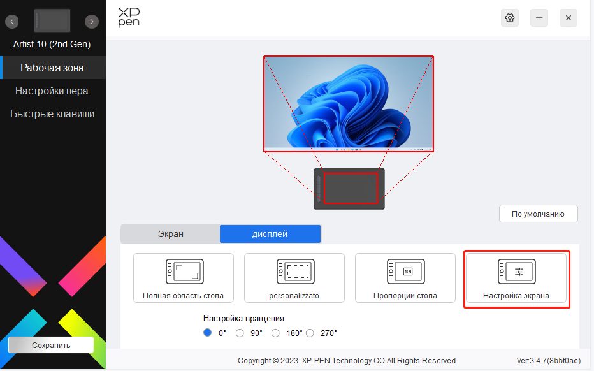Image resolution: width=594 pixels, height=371 pixels.
Task: Select the Artist 10 tablet thumbnail
Action: tap(52, 21)
